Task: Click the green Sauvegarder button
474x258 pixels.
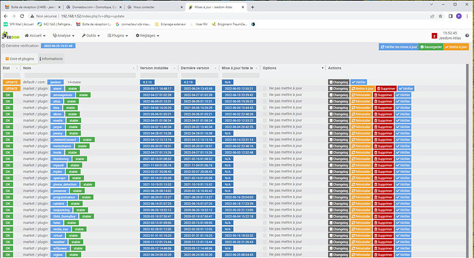Action: 431,47
